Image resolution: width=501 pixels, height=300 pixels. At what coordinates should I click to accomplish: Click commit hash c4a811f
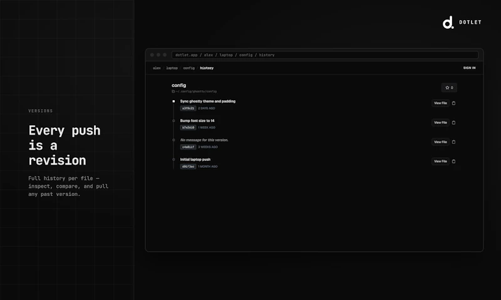[189, 147]
